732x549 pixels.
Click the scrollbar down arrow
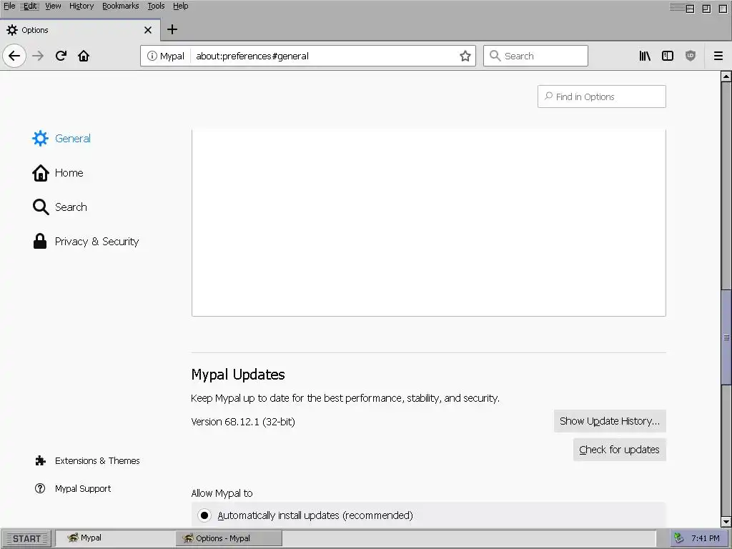726,521
